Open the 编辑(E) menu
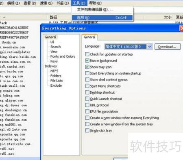183x160 pixels. click(x=13, y=3)
